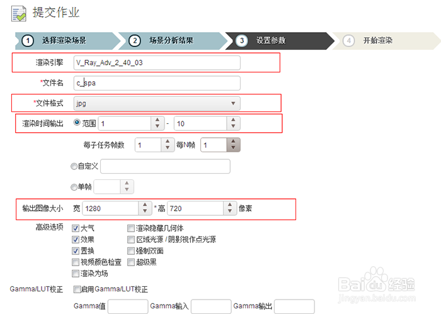
Task: Increase 每子任务帧数 value
Action: pos(168,142)
